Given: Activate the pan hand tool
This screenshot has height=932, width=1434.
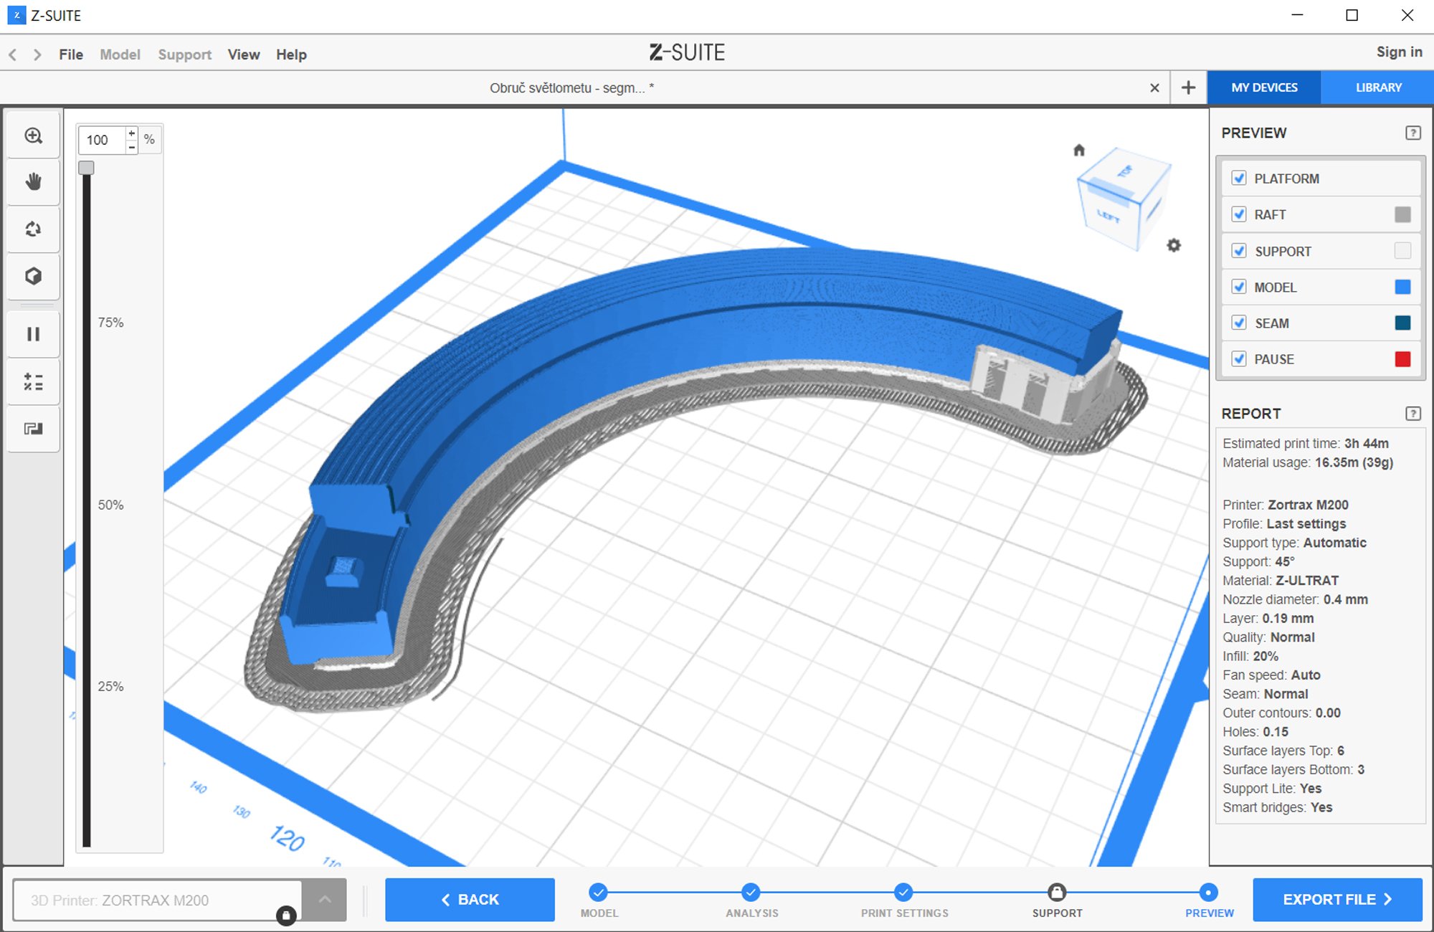Looking at the screenshot, I should pos(33,182).
